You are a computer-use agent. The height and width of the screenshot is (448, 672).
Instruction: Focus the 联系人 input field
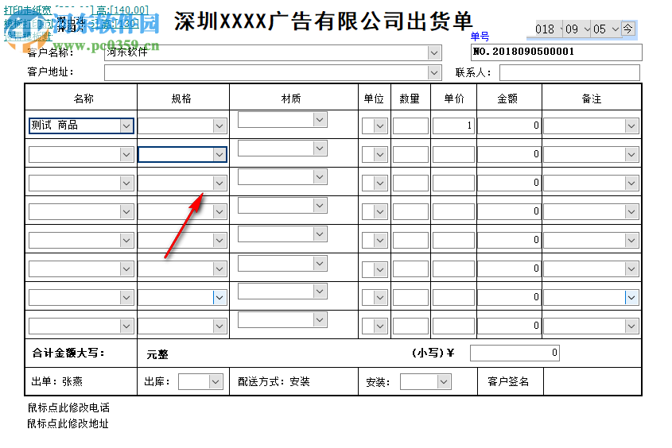pyautogui.click(x=569, y=72)
